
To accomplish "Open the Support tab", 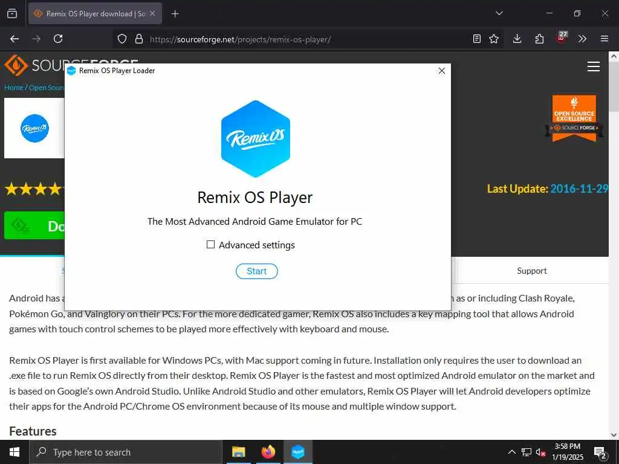I will [x=532, y=271].
